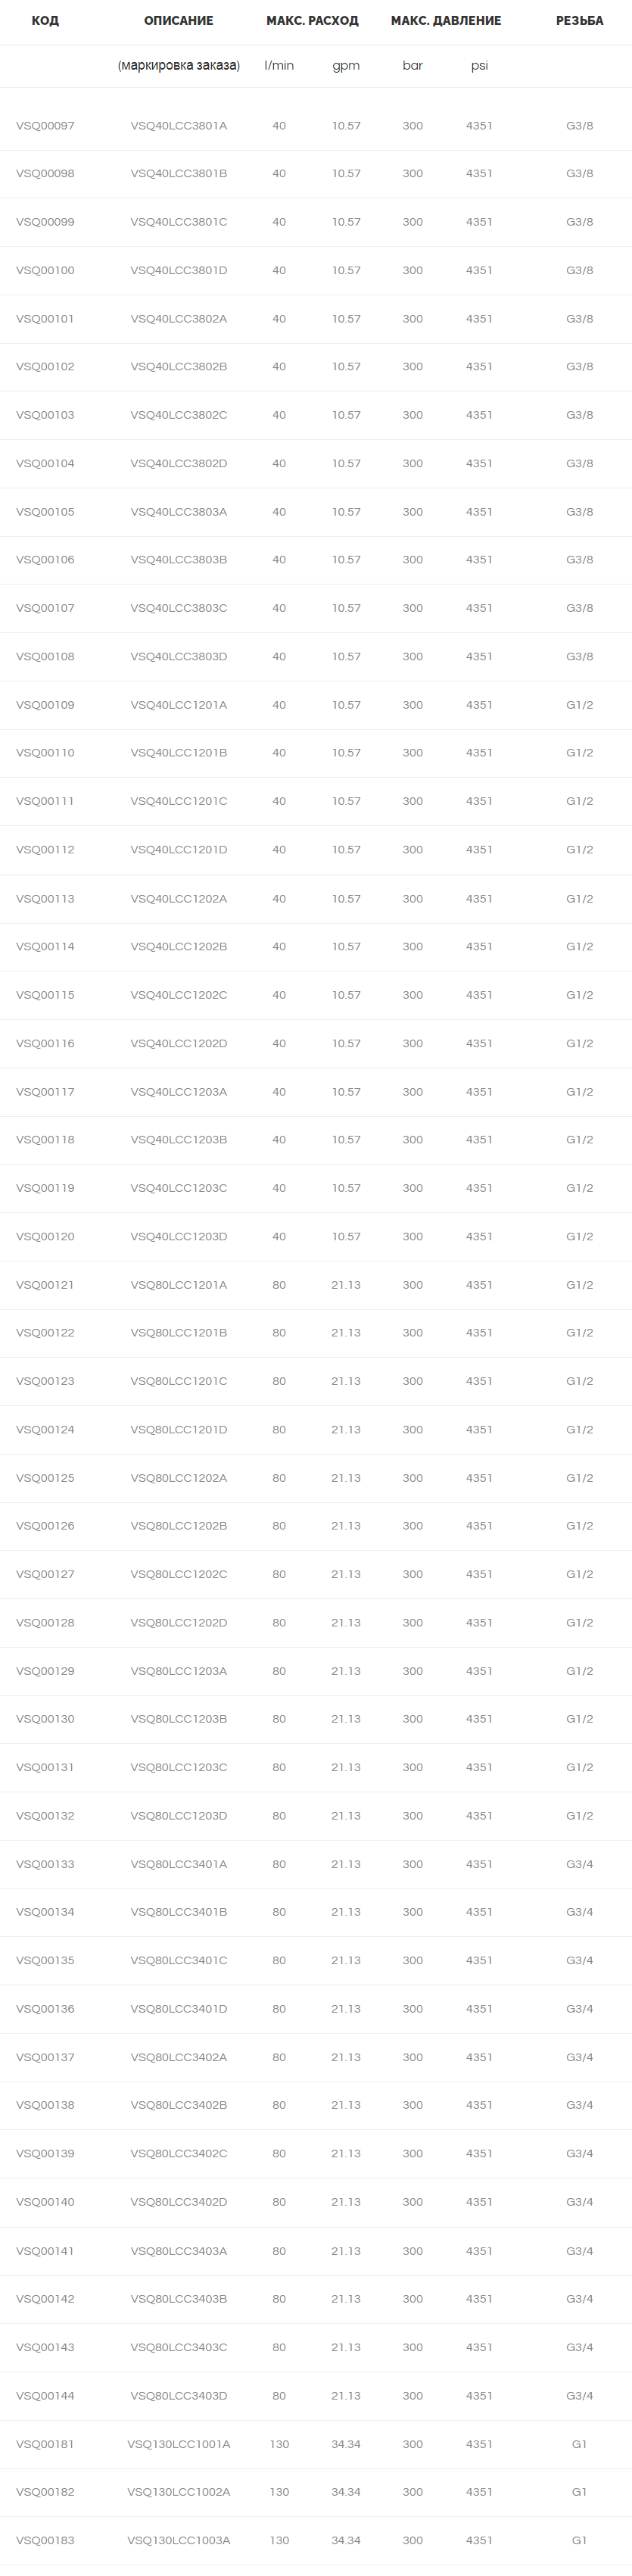The image size is (632, 2576).
Task: Click the РЕЗЬБА column header
Action: [x=580, y=21]
